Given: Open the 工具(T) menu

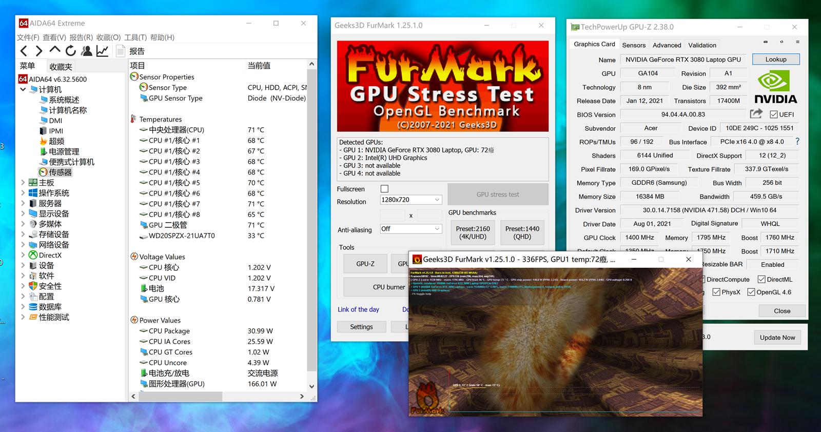Looking at the screenshot, I should [x=135, y=37].
